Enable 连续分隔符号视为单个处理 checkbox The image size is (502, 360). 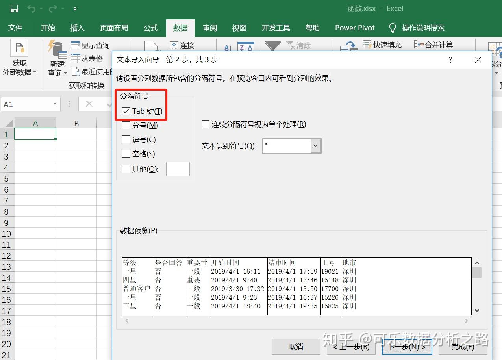point(205,124)
